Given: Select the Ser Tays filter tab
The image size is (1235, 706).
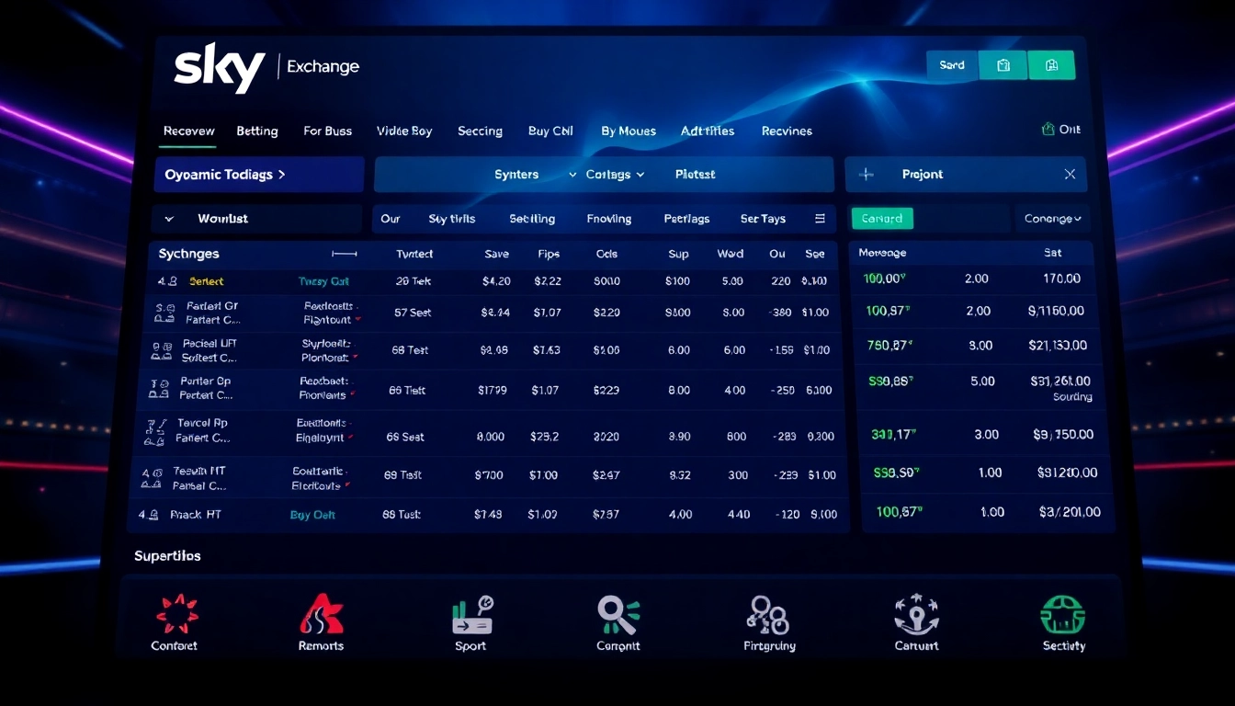Looking at the screenshot, I should pos(763,219).
